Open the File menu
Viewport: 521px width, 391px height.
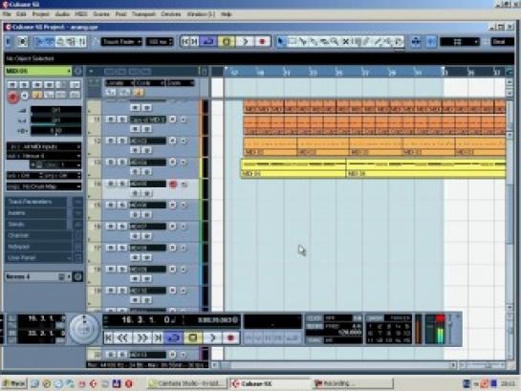[7, 14]
